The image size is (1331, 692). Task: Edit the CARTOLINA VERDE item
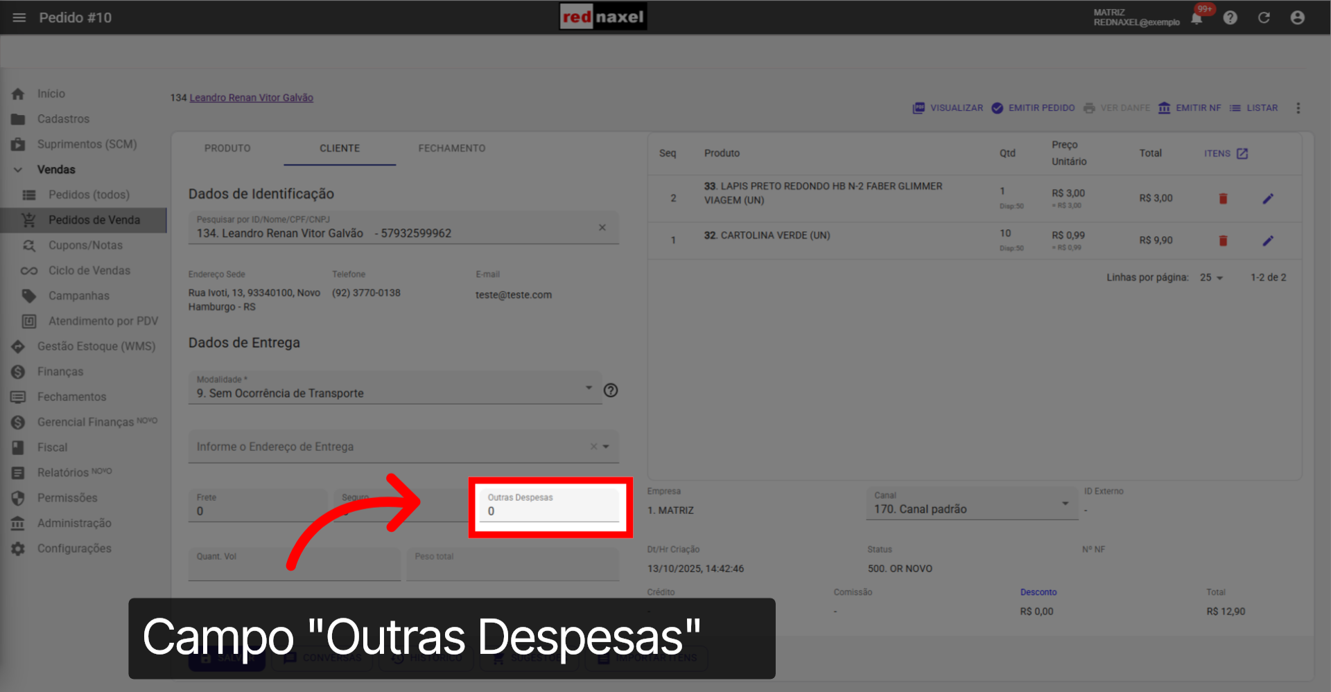pyautogui.click(x=1268, y=241)
